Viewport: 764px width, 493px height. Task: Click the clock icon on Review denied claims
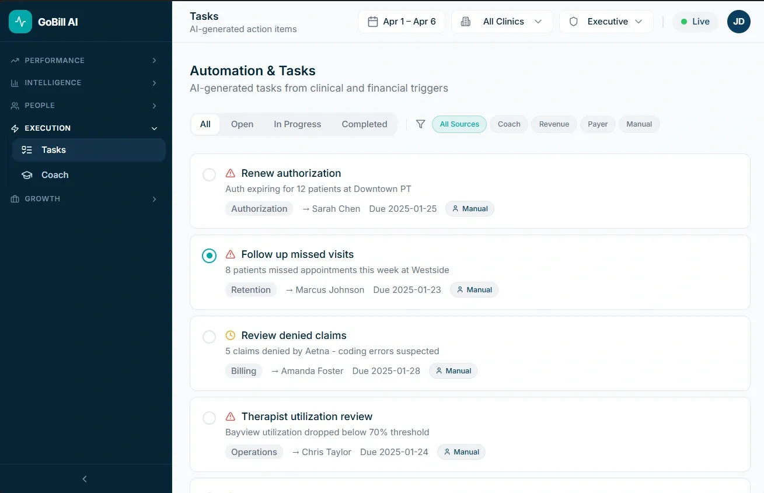(231, 335)
